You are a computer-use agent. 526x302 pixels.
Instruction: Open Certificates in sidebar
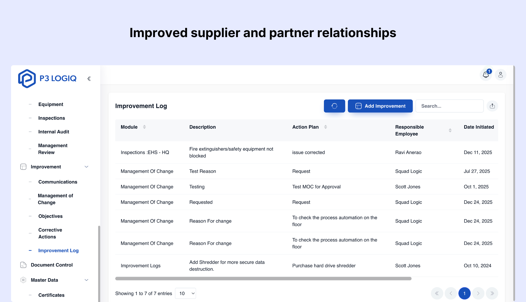[x=51, y=295]
